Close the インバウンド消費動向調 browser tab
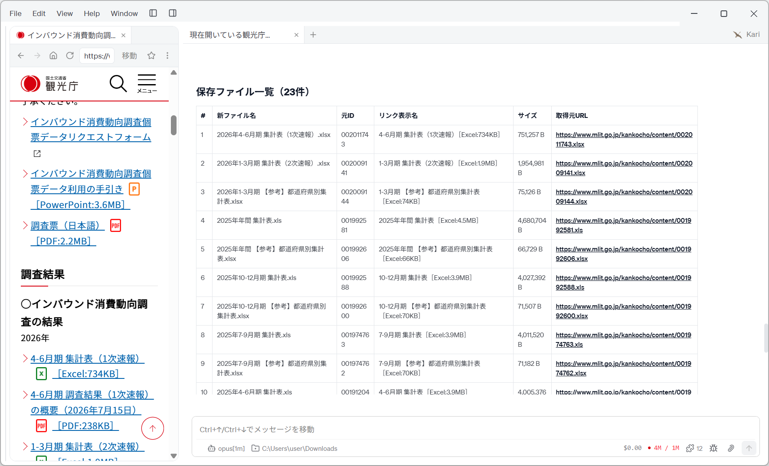The image size is (769, 466). (x=124, y=35)
